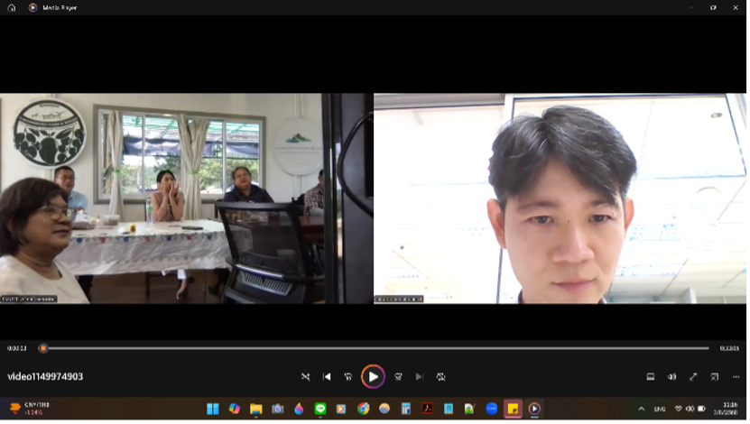Open cast to device option
The height and width of the screenshot is (424, 750).
pyautogui.click(x=650, y=376)
